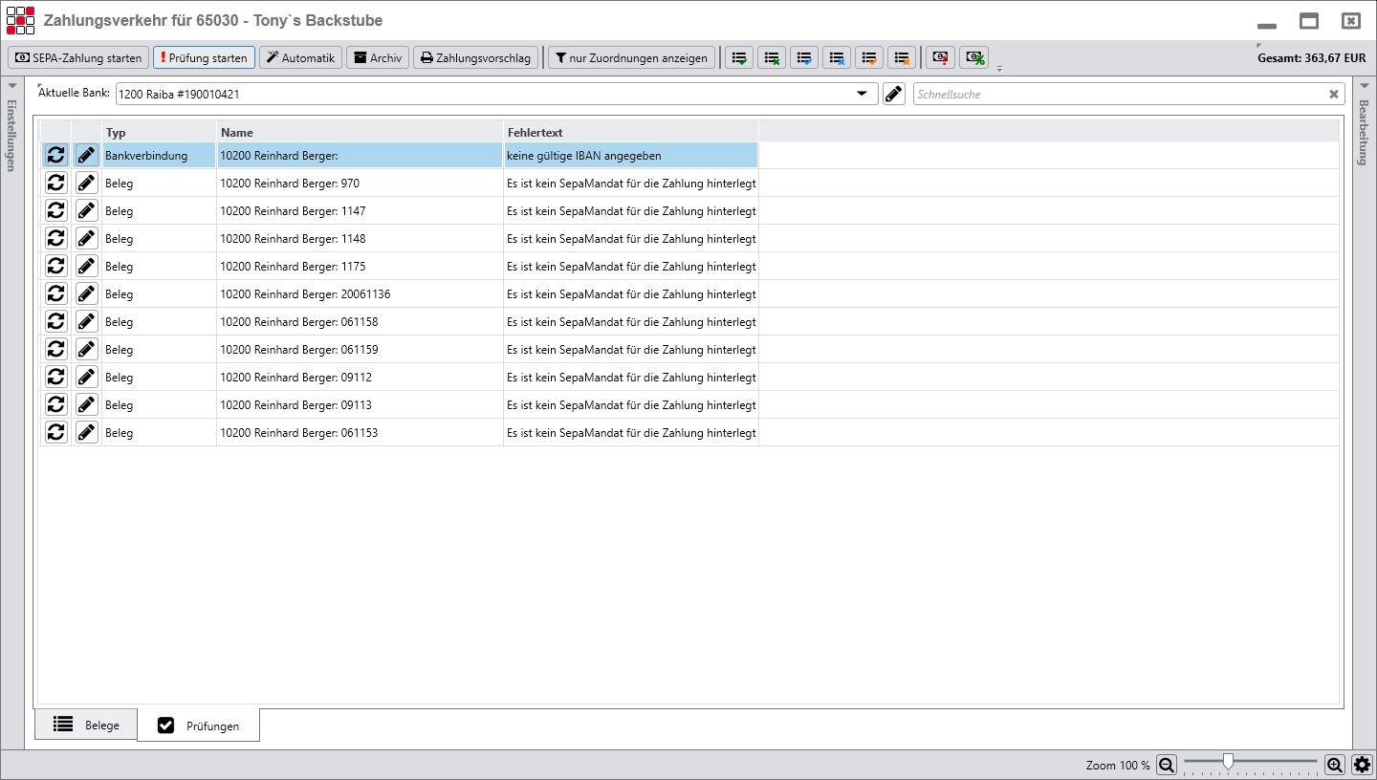
Task: Click the list icon with blue checkmark
Action: click(x=804, y=58)
